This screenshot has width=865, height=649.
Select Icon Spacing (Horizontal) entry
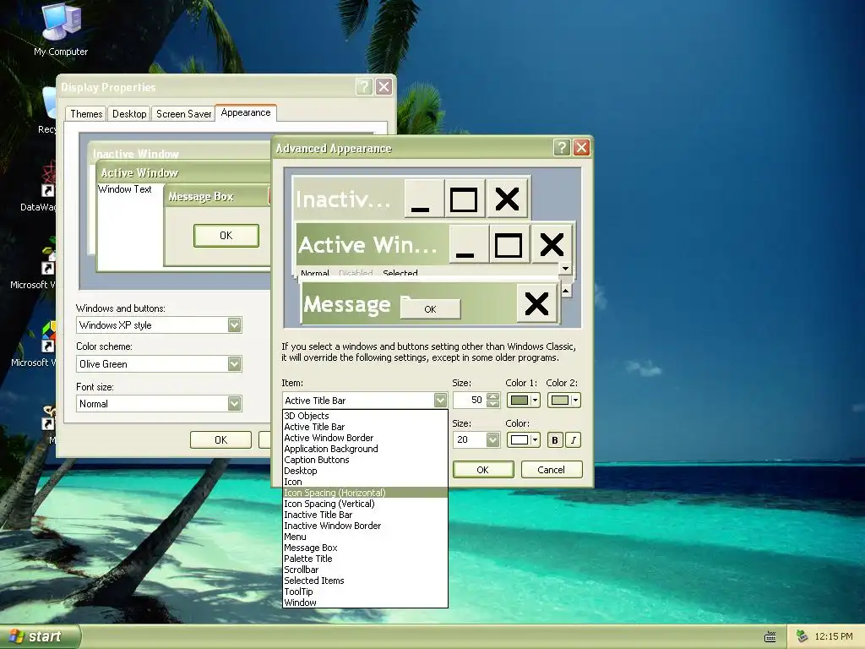pyautogui.click(x=365, y=493)
